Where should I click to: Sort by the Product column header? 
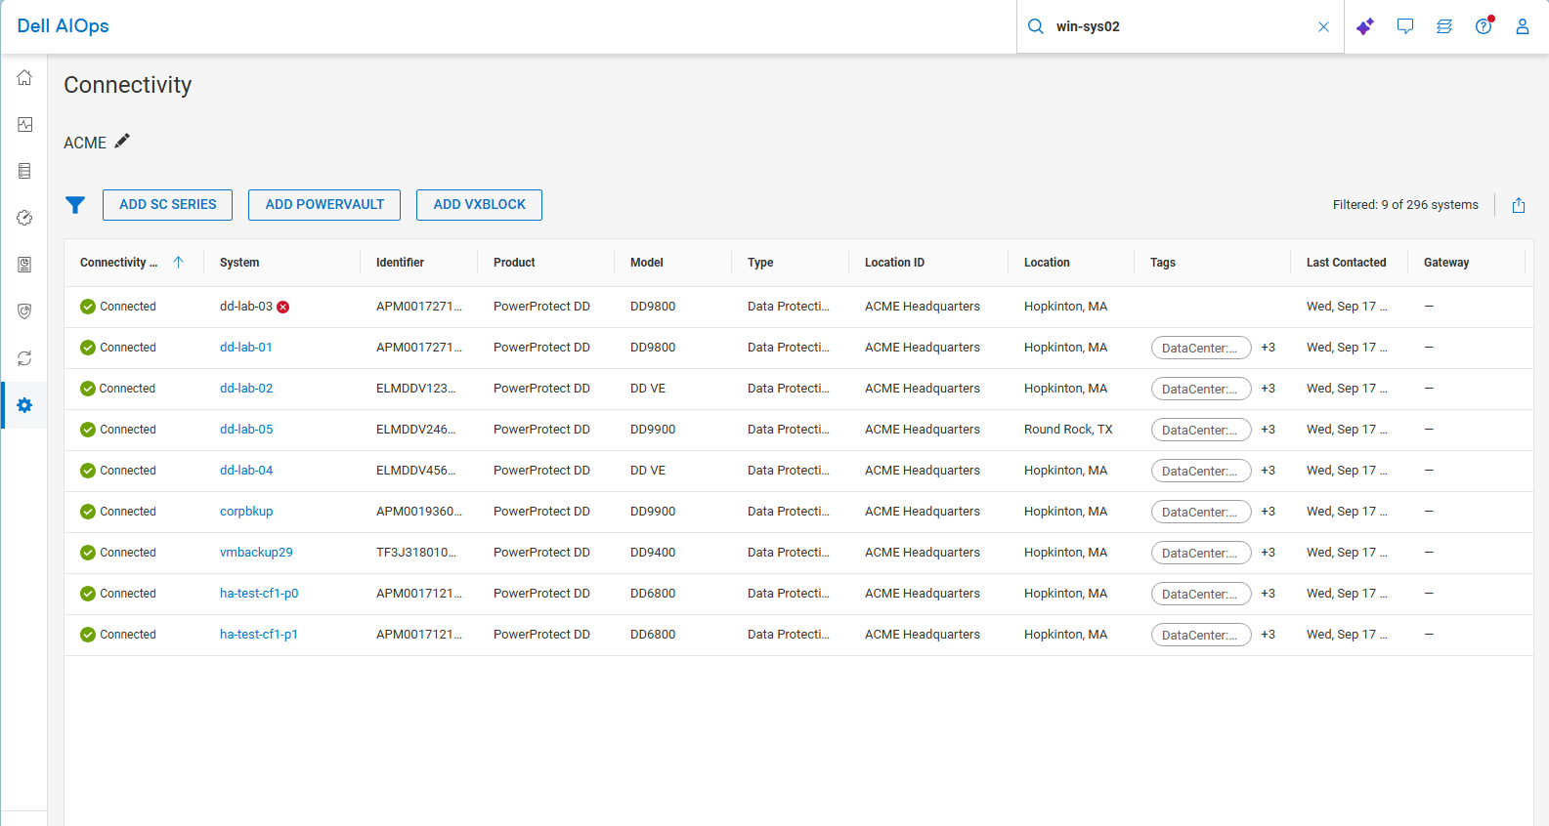click(x=514, y=263)
